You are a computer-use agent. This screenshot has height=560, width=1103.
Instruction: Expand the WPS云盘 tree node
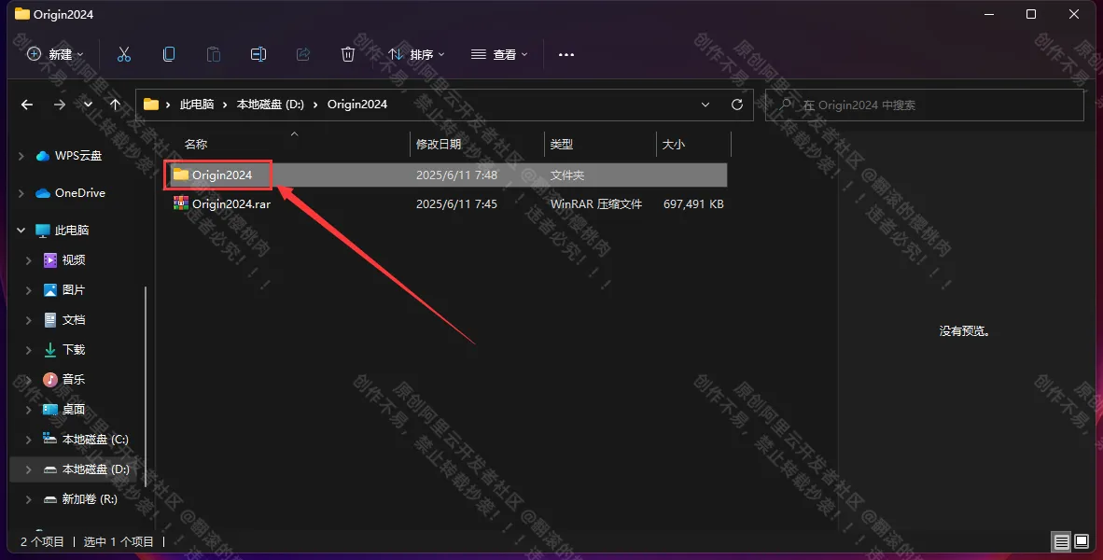coord(21,156)
